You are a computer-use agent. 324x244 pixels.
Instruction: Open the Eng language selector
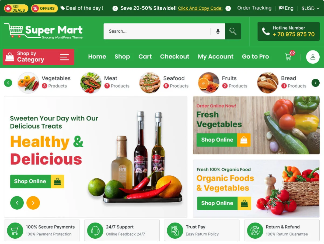pyautogui.click(x=286, y=8)
